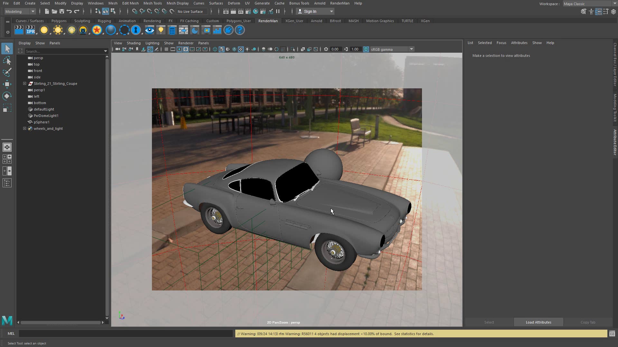Launch a RenderMan render from the shelf
Viewport: 618px width, 347px height.
point(19,30)
